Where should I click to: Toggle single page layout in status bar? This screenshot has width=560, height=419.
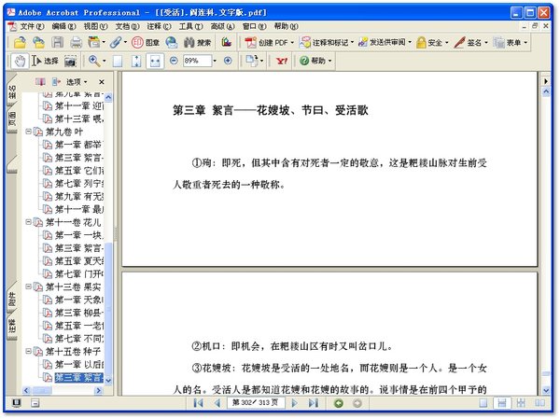point(483,403)
